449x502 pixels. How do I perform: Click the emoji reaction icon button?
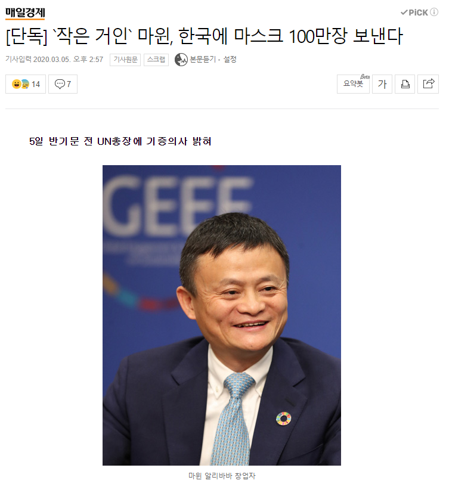coord(20,84)
